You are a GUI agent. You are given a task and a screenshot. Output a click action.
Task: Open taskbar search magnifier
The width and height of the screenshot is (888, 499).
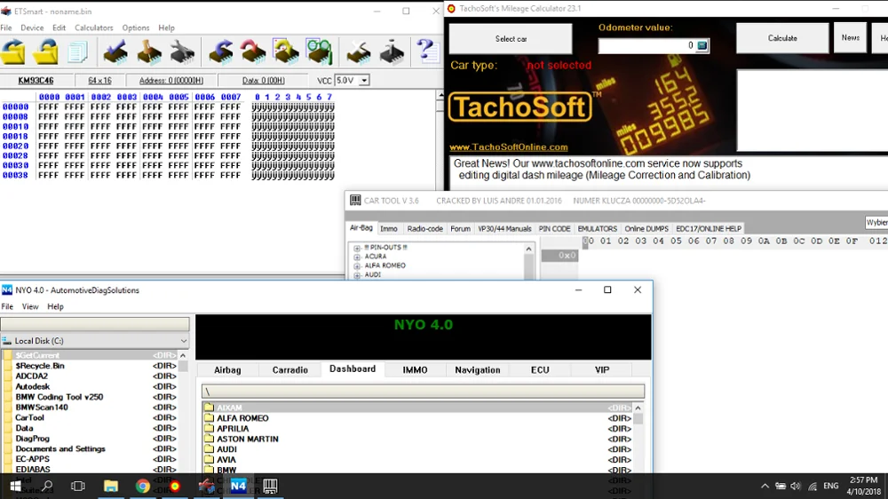coord(47,486)
